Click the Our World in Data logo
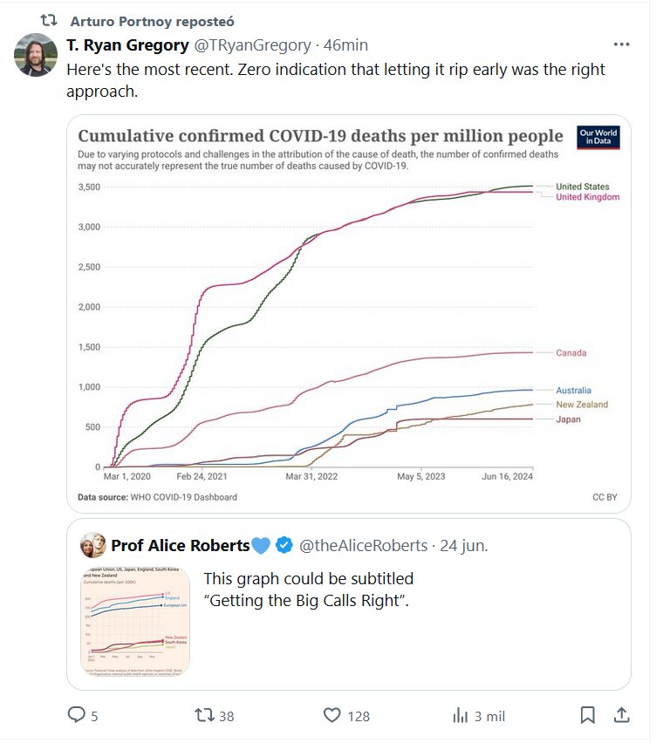The image size is (663, 743). pos(598,138)
